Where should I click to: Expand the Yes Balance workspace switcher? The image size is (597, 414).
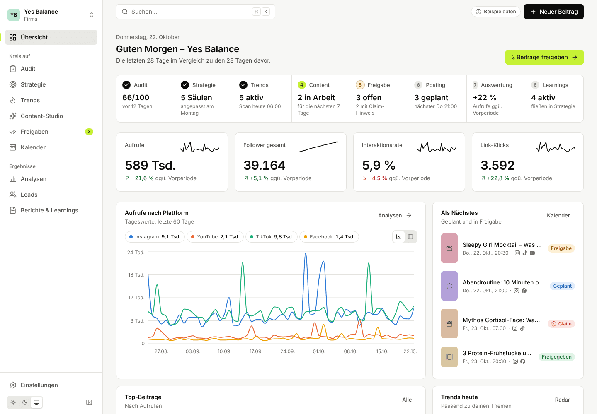tap(51, 15)
